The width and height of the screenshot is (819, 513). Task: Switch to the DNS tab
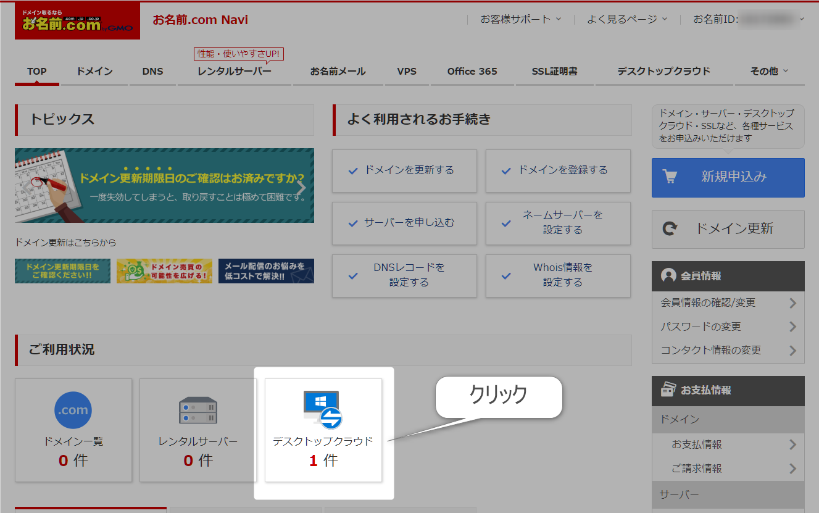click(152, 72)
